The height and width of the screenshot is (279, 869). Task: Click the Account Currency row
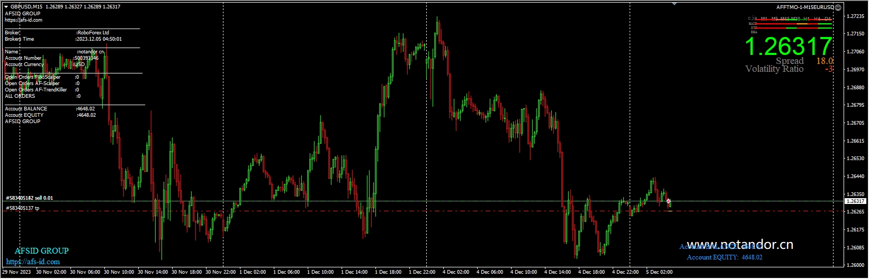[45, 64]
